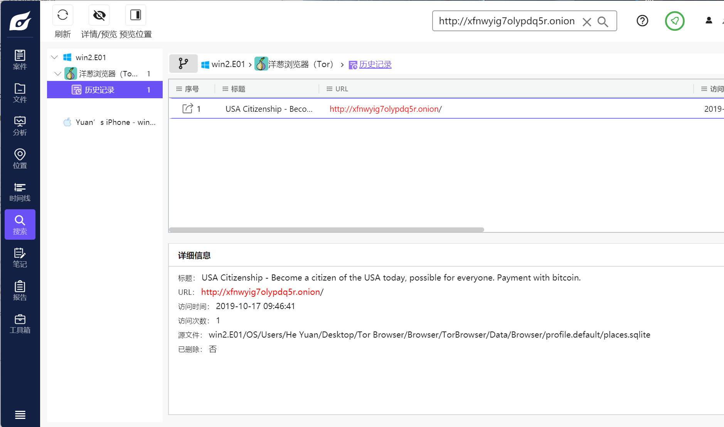Open the 分析 (Analysis) sidebar section
This screenshot has width=724, height=427.
(20, 126)
